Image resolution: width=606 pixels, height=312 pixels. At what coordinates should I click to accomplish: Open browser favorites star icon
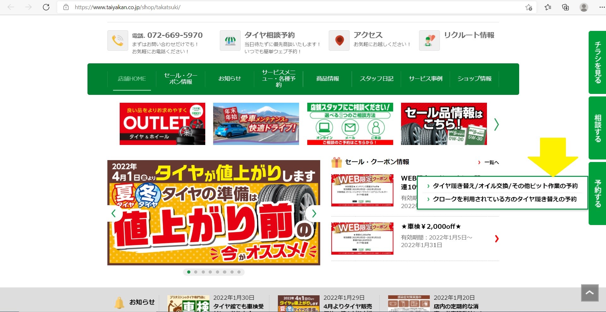tap(548, 7)
